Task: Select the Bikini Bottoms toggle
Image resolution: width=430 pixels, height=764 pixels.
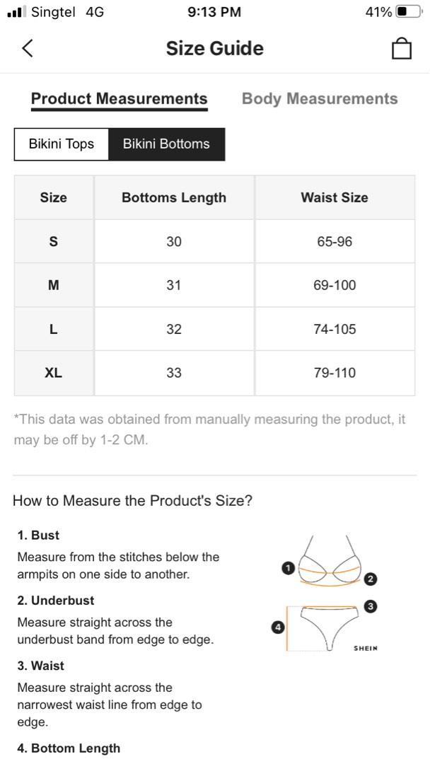Action: [166, 144]
